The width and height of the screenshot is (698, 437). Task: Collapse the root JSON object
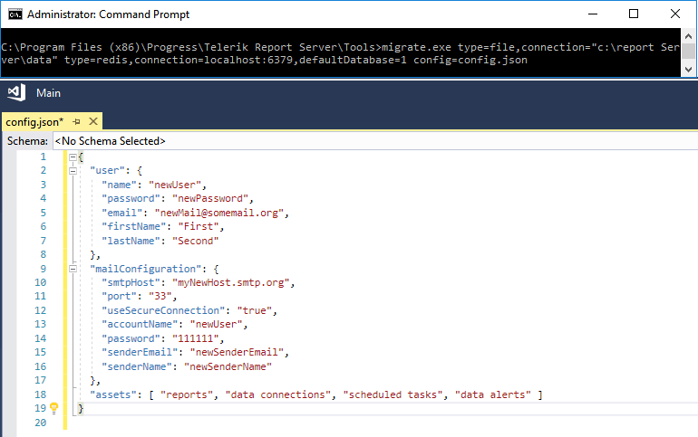[x=73, y=157]
